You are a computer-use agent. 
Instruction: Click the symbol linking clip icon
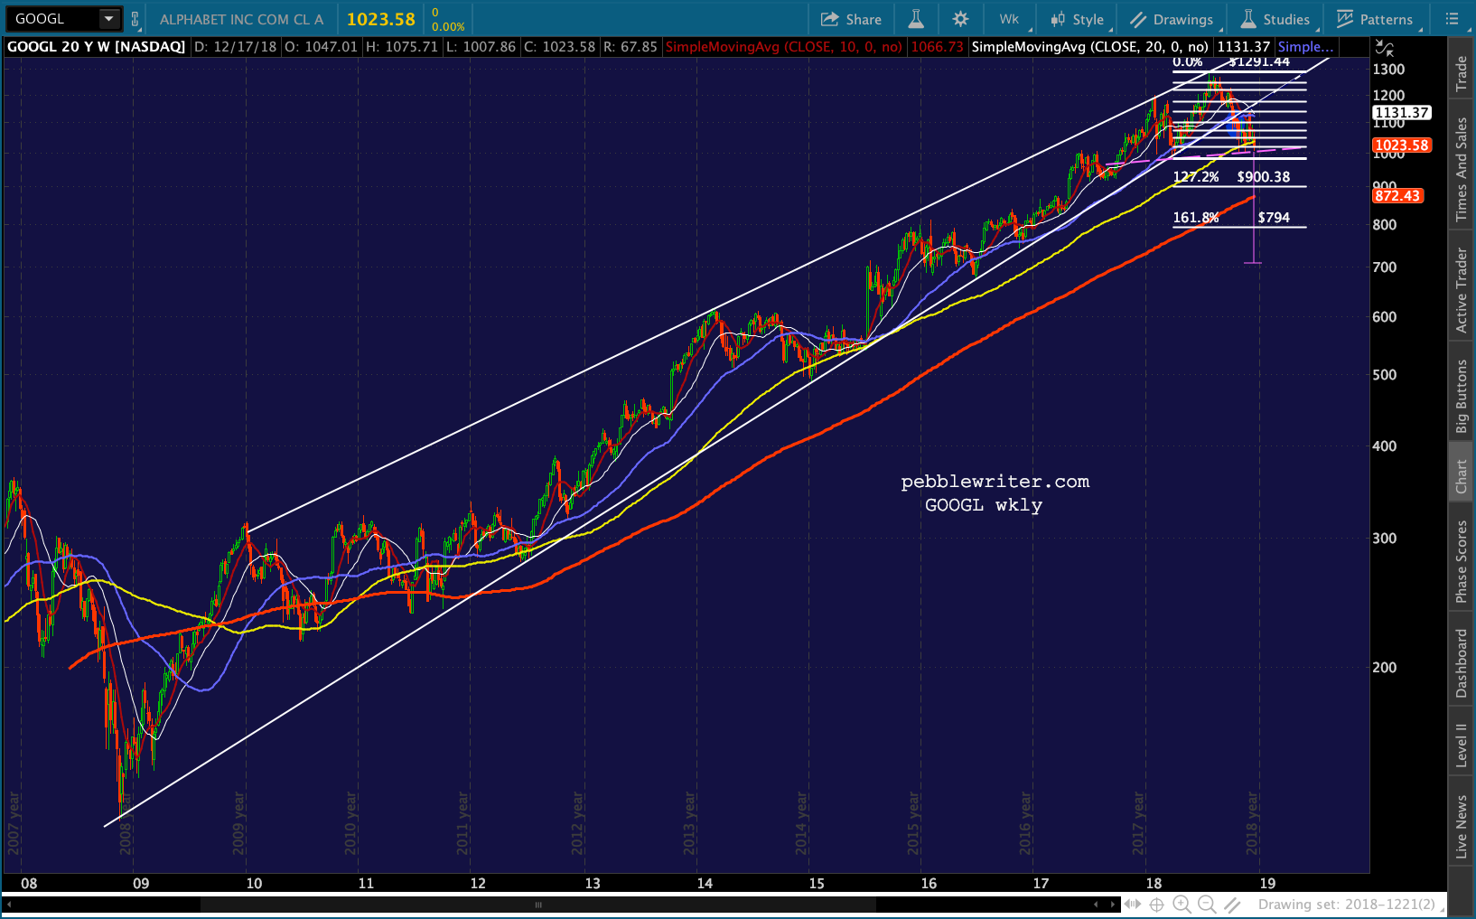click(135, 19)
